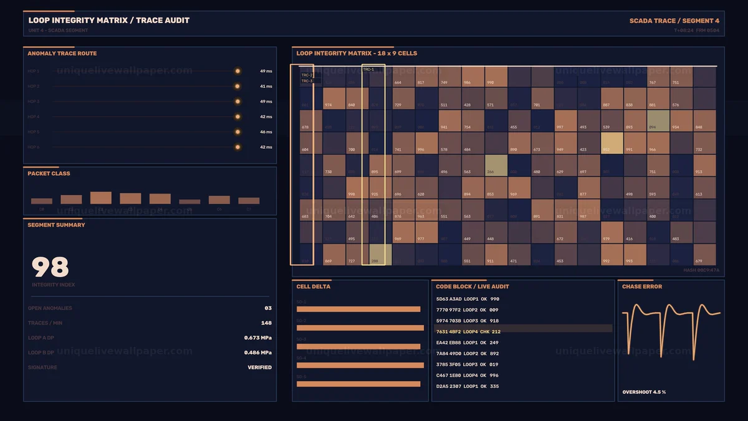Select matrix cell 678
The width and height of the screenshot is (748, 421).
pyautogui.click(x=311, y=121)
